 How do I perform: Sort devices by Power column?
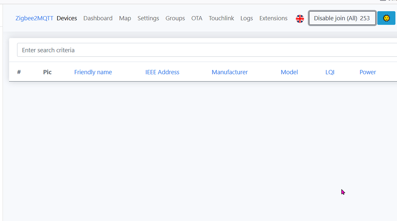[367, 72]
